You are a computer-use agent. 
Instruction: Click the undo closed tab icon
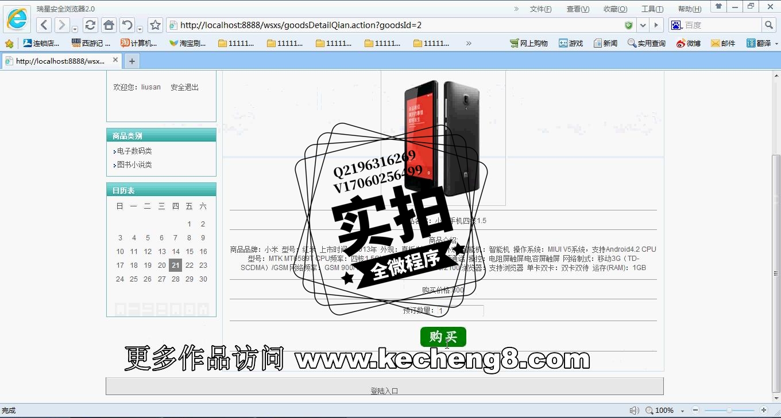127,25
